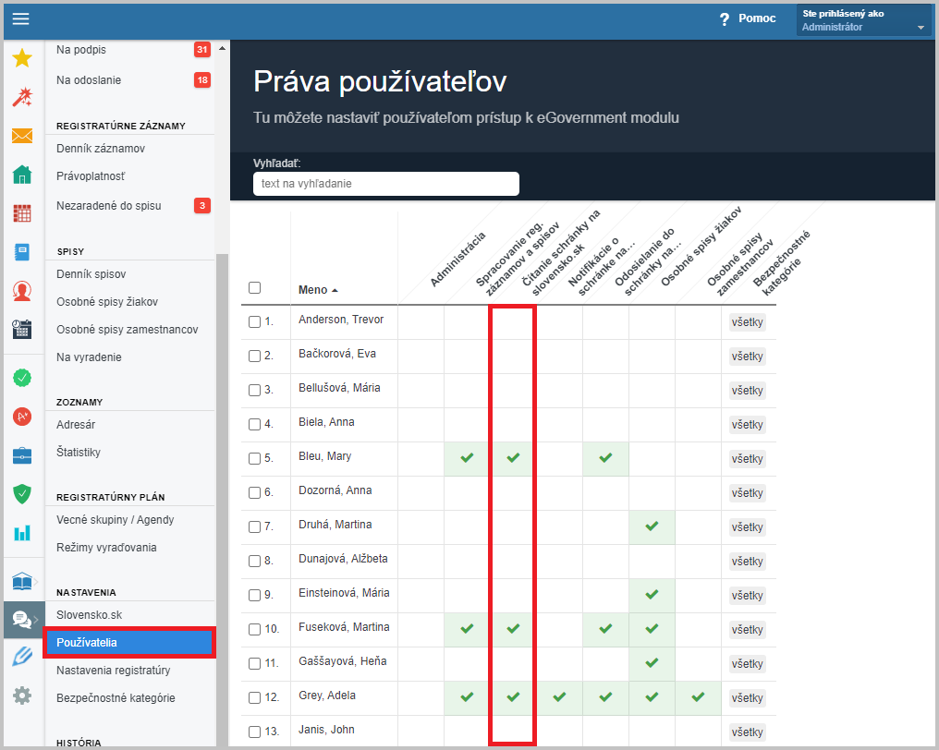Open the red A+ grade icon
Image resolution: width=939 pixels, height=750 pixels.
pos(22,417)
